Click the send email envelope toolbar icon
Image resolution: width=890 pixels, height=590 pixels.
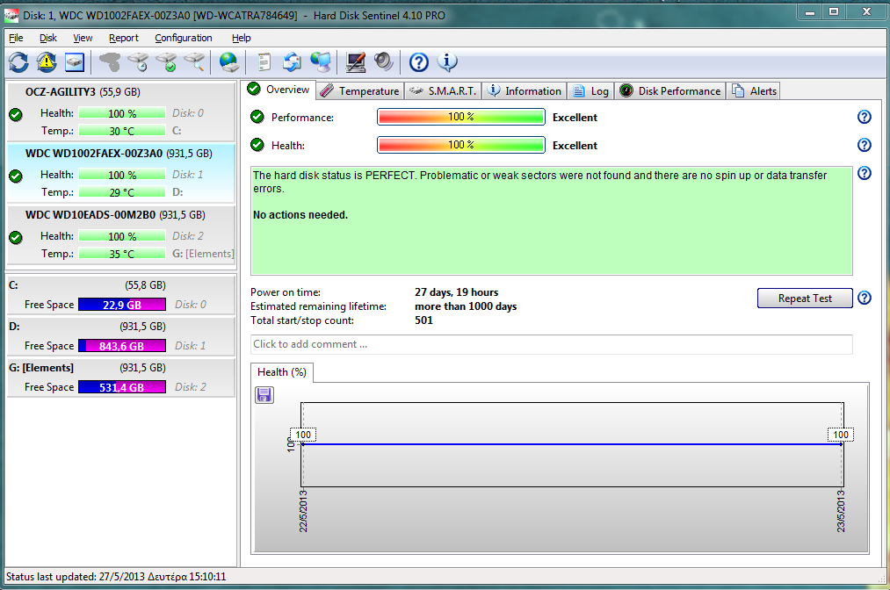(x=292, y=61)
